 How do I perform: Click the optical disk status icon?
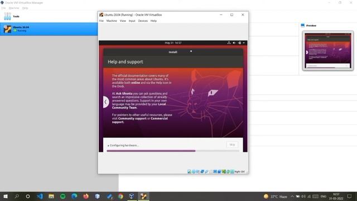pyautogui.click(x=194, y=171)
